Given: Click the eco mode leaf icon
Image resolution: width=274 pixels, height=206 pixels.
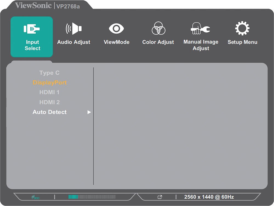Looking at the screenshot, I should click(x=35, y=197).
